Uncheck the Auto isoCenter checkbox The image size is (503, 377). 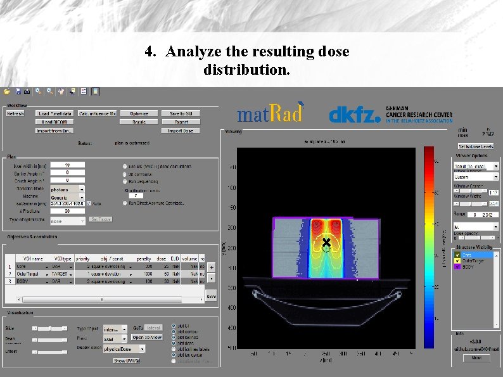89,203
